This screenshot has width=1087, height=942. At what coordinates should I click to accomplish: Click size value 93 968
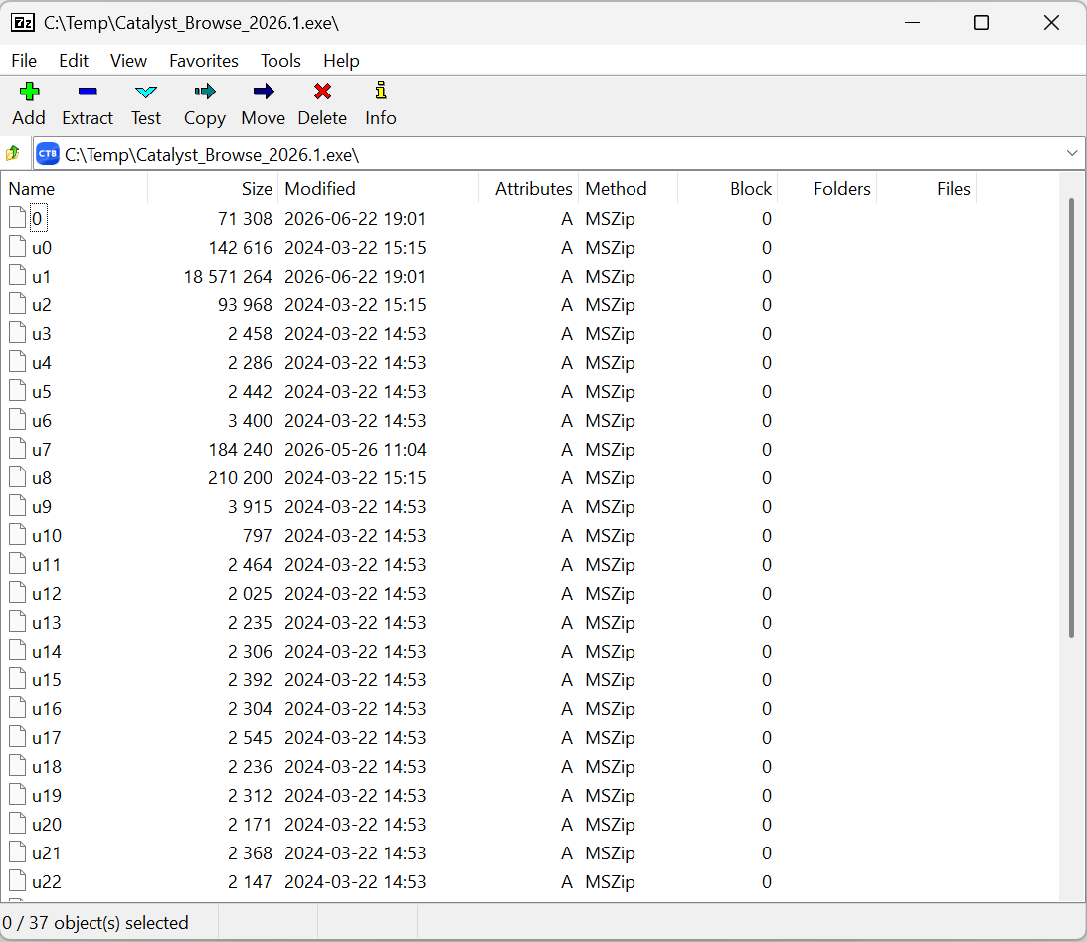[x=245, y=305]
